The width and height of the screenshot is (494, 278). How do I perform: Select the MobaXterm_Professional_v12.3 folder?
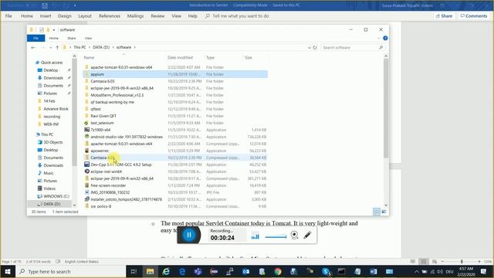point(117,95)
